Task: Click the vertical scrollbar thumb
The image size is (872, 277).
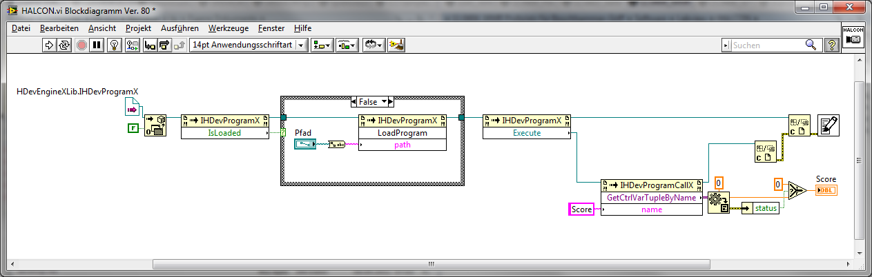Action: [x=859, y=160]
